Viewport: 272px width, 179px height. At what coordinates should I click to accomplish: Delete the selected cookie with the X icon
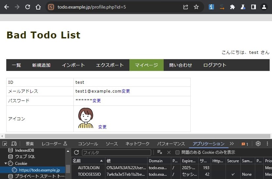169,152
